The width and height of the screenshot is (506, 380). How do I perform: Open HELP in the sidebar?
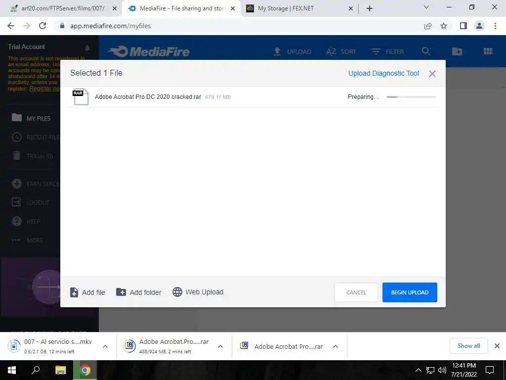click(26, 221)
